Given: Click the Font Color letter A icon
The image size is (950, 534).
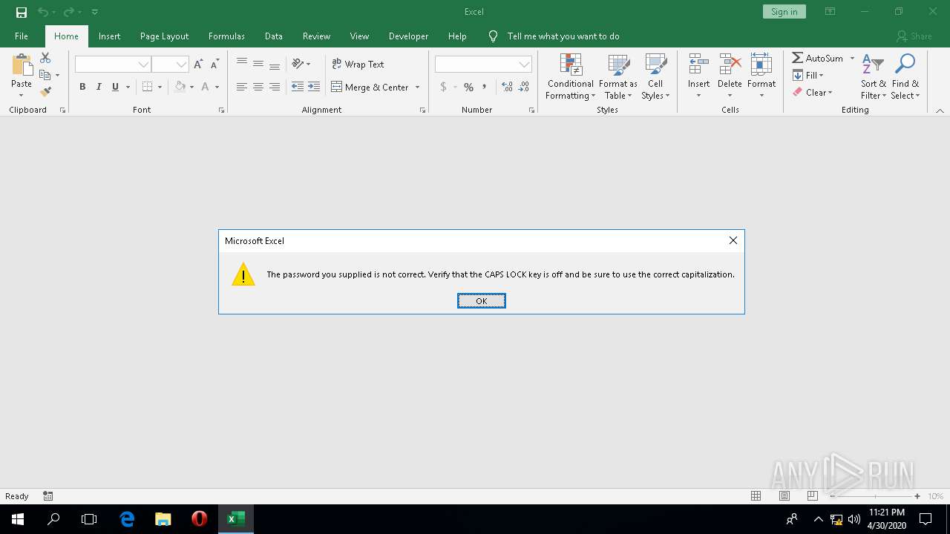Looking at the screenshot, I should coord(206,87).
